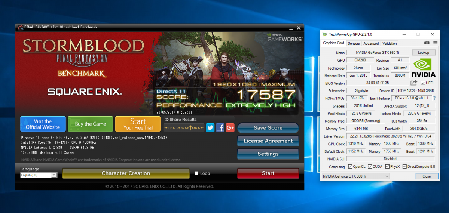Toggle the CUDA checkbox
449x213 pixels.
pyautogui.click(x=370, y=167)
